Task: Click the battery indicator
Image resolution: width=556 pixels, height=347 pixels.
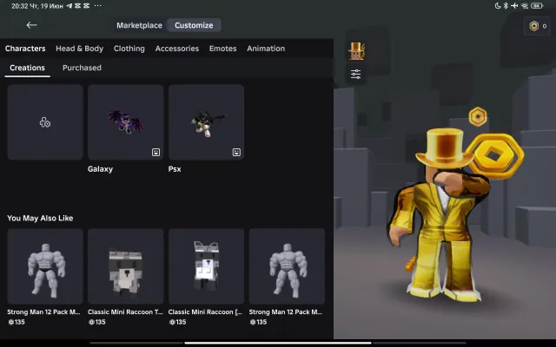Action: point(537,6)
